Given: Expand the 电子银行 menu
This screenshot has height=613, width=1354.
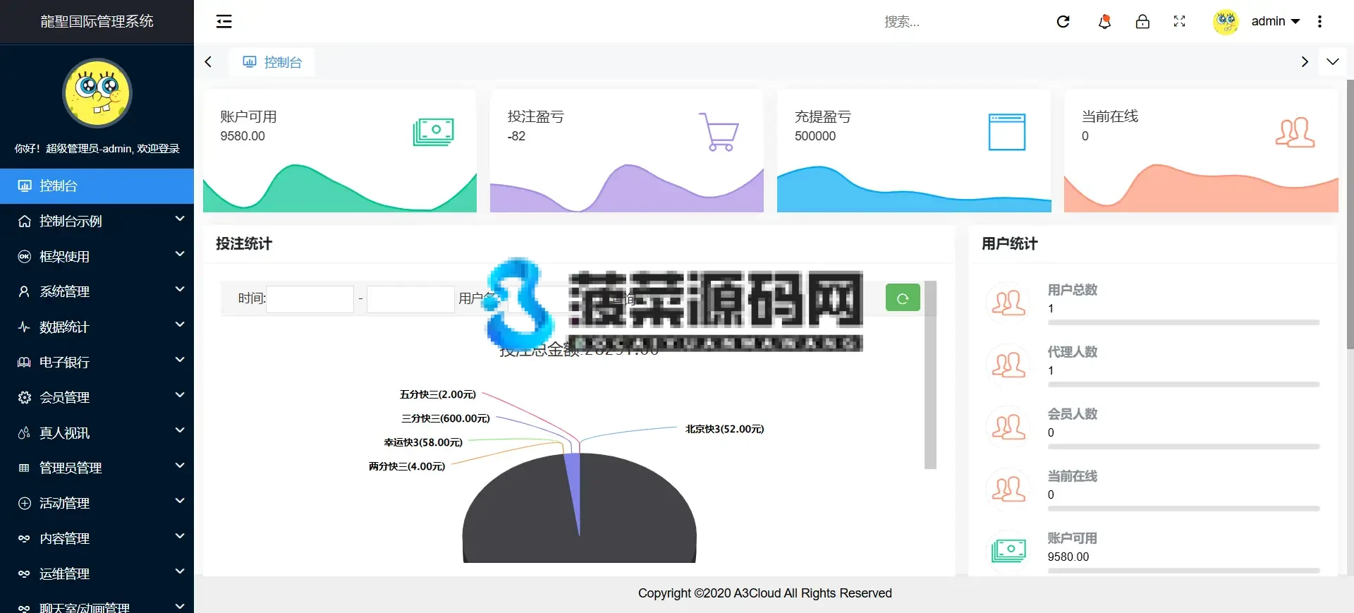Looking at the screenshot, I should 97,362.
